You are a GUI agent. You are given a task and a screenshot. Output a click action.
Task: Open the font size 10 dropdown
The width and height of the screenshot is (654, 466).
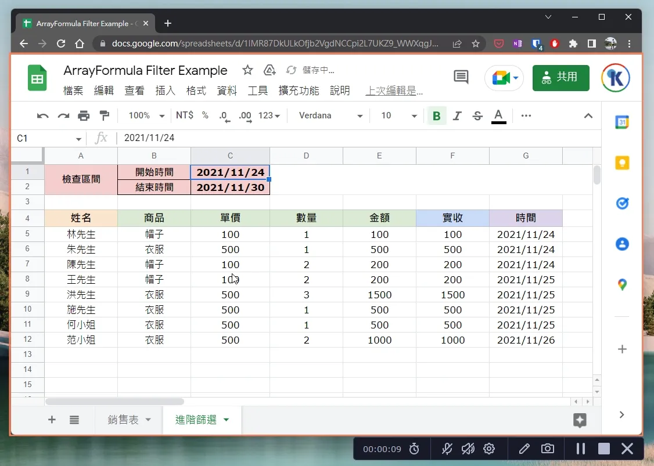point(398,116)
